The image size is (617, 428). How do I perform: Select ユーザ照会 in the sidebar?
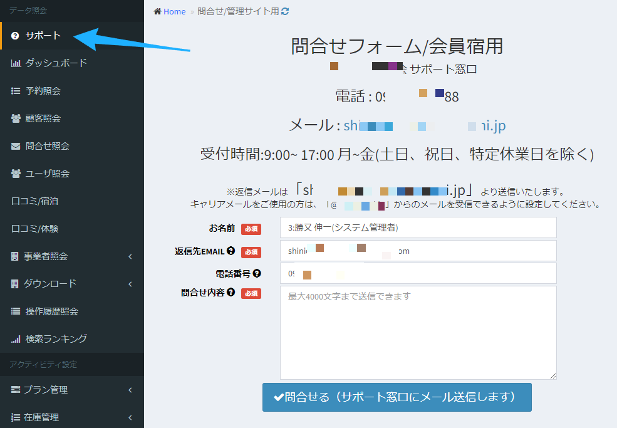pos(72,173)
